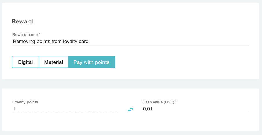262x135 pixels.
Task: Click into the Cash value (USD) field
Action: (x=196, y=109)
